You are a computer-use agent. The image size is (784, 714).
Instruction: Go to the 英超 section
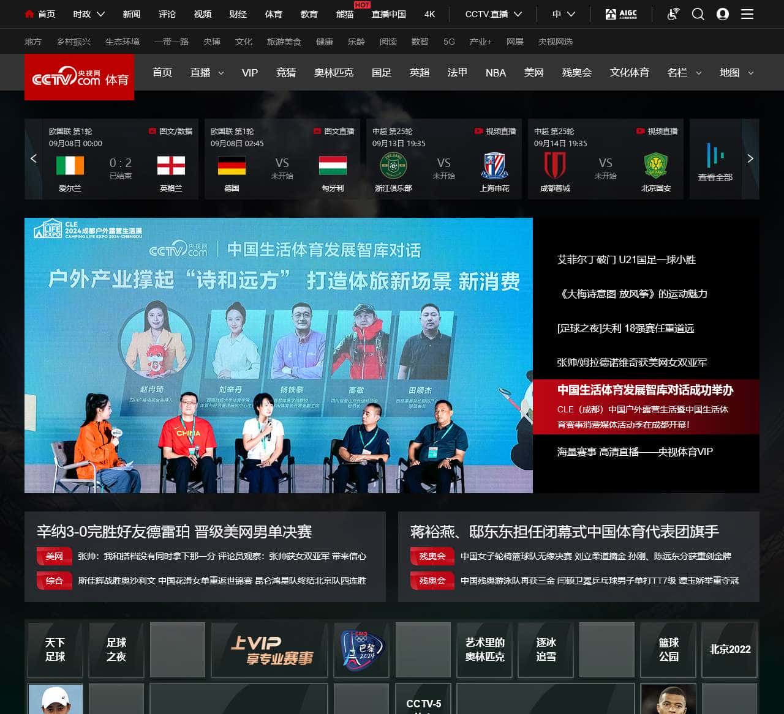click(x=420, y=72)
